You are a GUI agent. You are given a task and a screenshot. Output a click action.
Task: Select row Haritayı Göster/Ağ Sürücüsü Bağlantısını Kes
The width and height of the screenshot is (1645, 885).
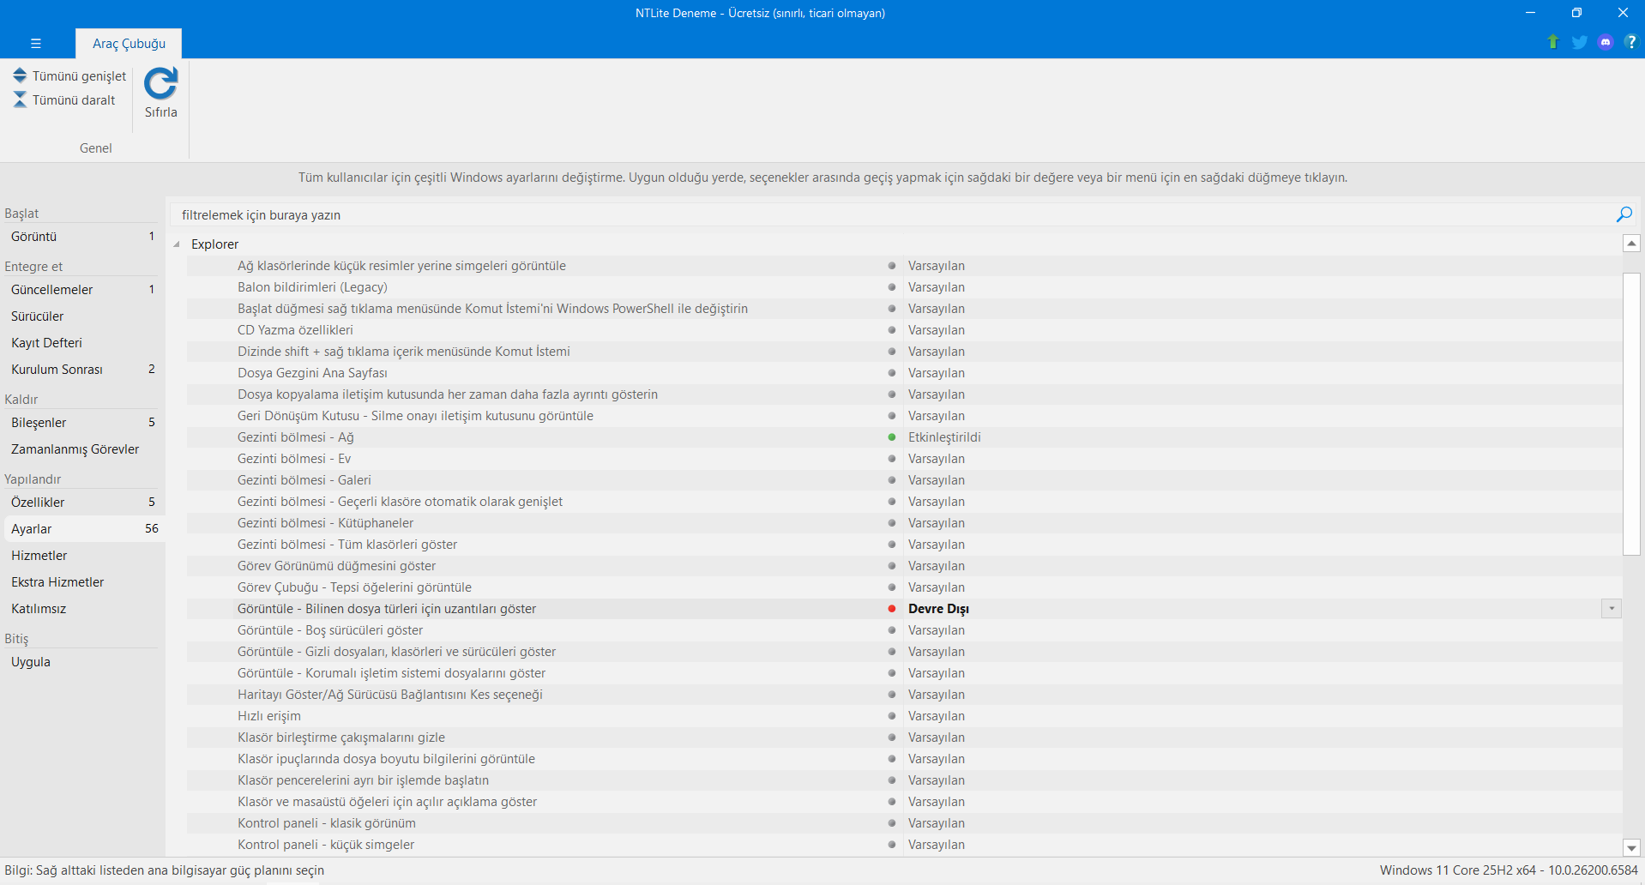pyautogui.click(x=904, y=695)
